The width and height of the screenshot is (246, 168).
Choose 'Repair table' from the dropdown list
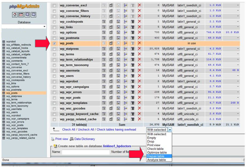[x=155, y=156]
